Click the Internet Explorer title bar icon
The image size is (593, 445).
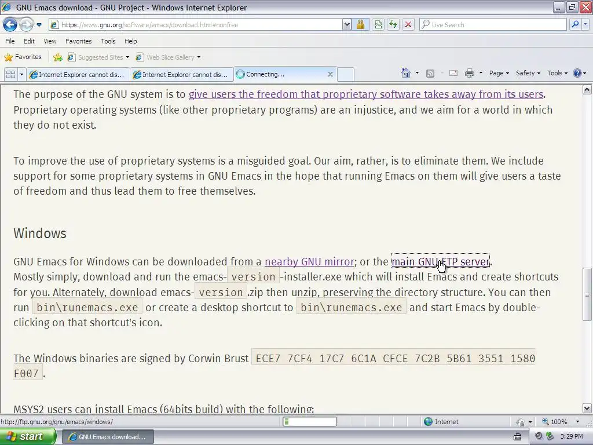point(6,7)
